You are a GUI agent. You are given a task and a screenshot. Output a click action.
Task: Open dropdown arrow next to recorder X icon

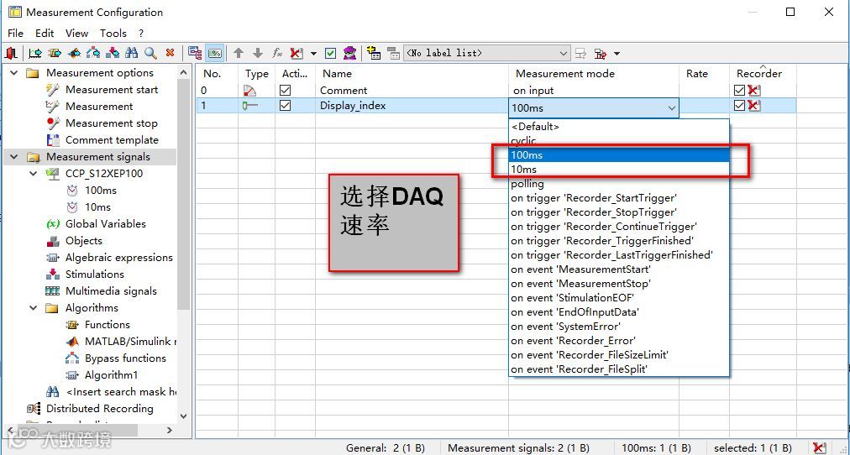(x=313, y=53)
